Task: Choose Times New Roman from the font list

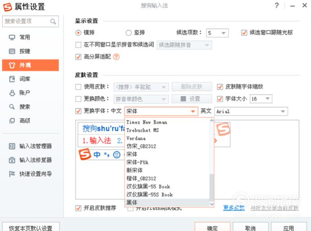Action: 167,122
